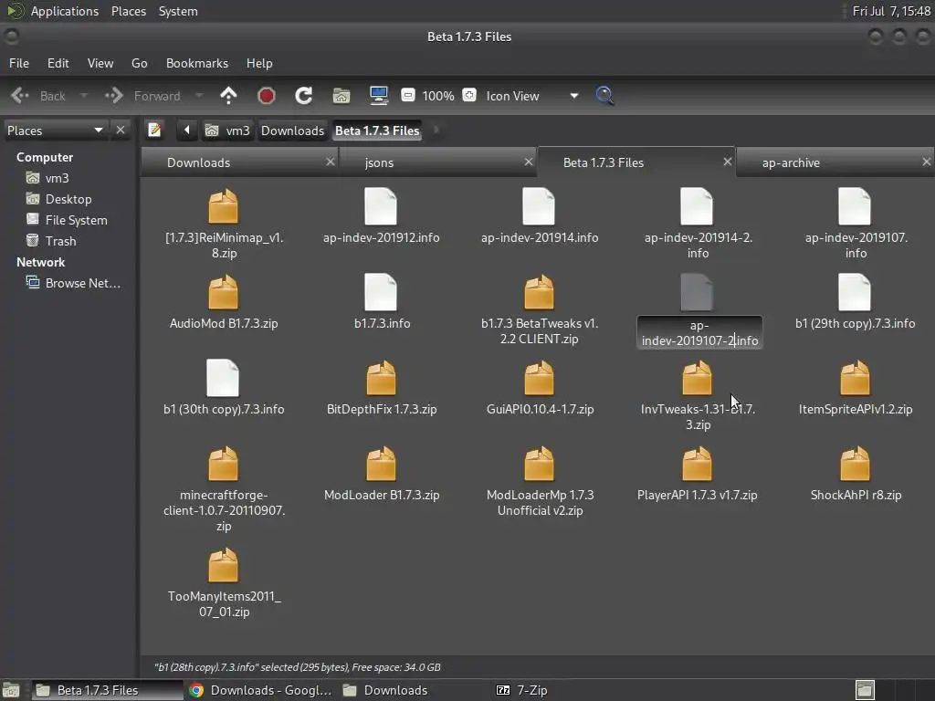This screenshot has width=935, height=701.
Task: Stop loading with the red stop icon
Action: point(266,95)
